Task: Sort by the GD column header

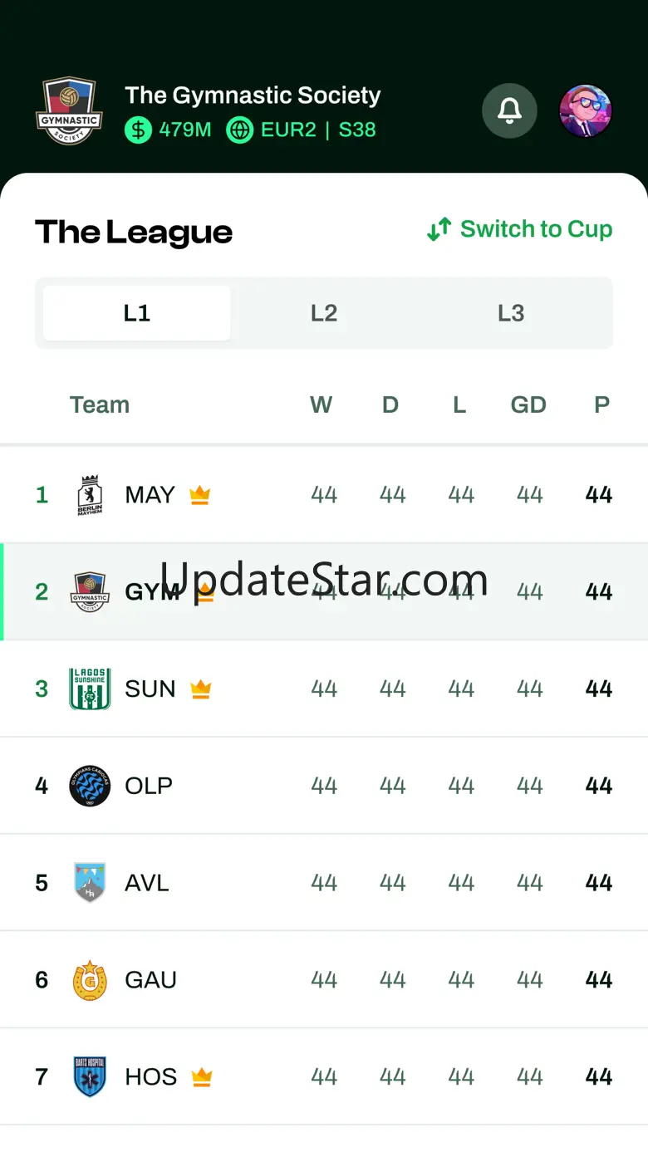Action: click(528, 404)
